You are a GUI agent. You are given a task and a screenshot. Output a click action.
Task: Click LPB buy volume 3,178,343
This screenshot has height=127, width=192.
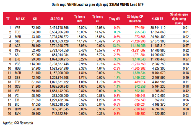pyautogui.click(x=139, y=59)
